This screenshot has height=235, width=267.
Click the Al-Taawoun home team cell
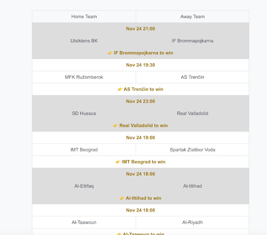(x=84, y=222)
